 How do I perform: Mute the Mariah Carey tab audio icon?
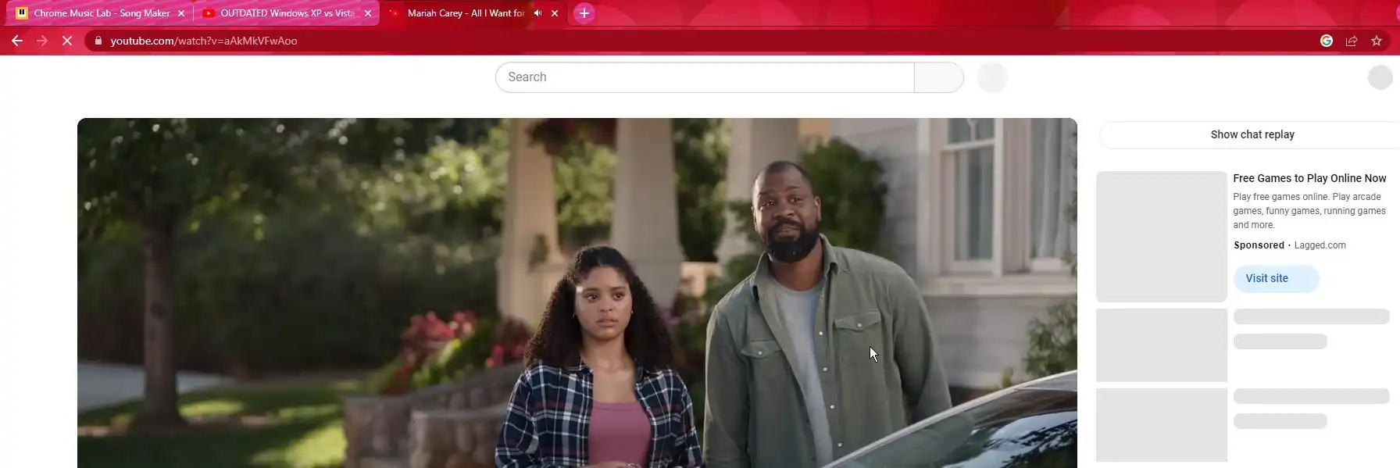537,13
